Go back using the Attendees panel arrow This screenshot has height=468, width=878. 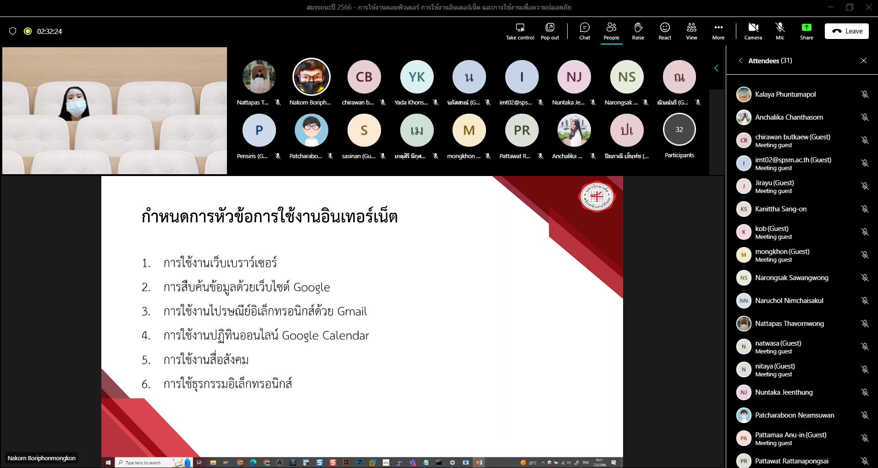(x=741, y=60)
